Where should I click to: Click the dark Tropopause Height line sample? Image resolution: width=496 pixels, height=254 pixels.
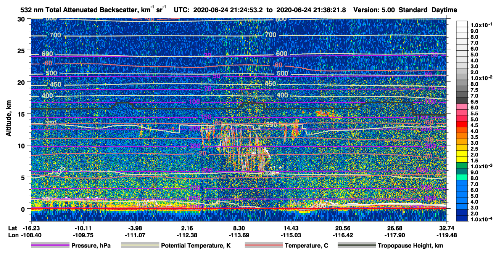pos(357,246)
